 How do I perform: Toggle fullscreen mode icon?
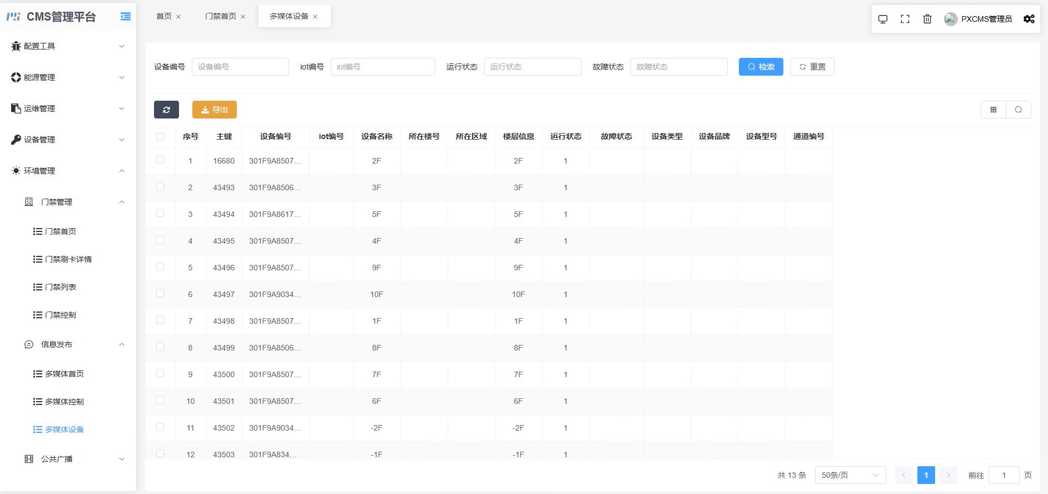click(x=905, y=19)
